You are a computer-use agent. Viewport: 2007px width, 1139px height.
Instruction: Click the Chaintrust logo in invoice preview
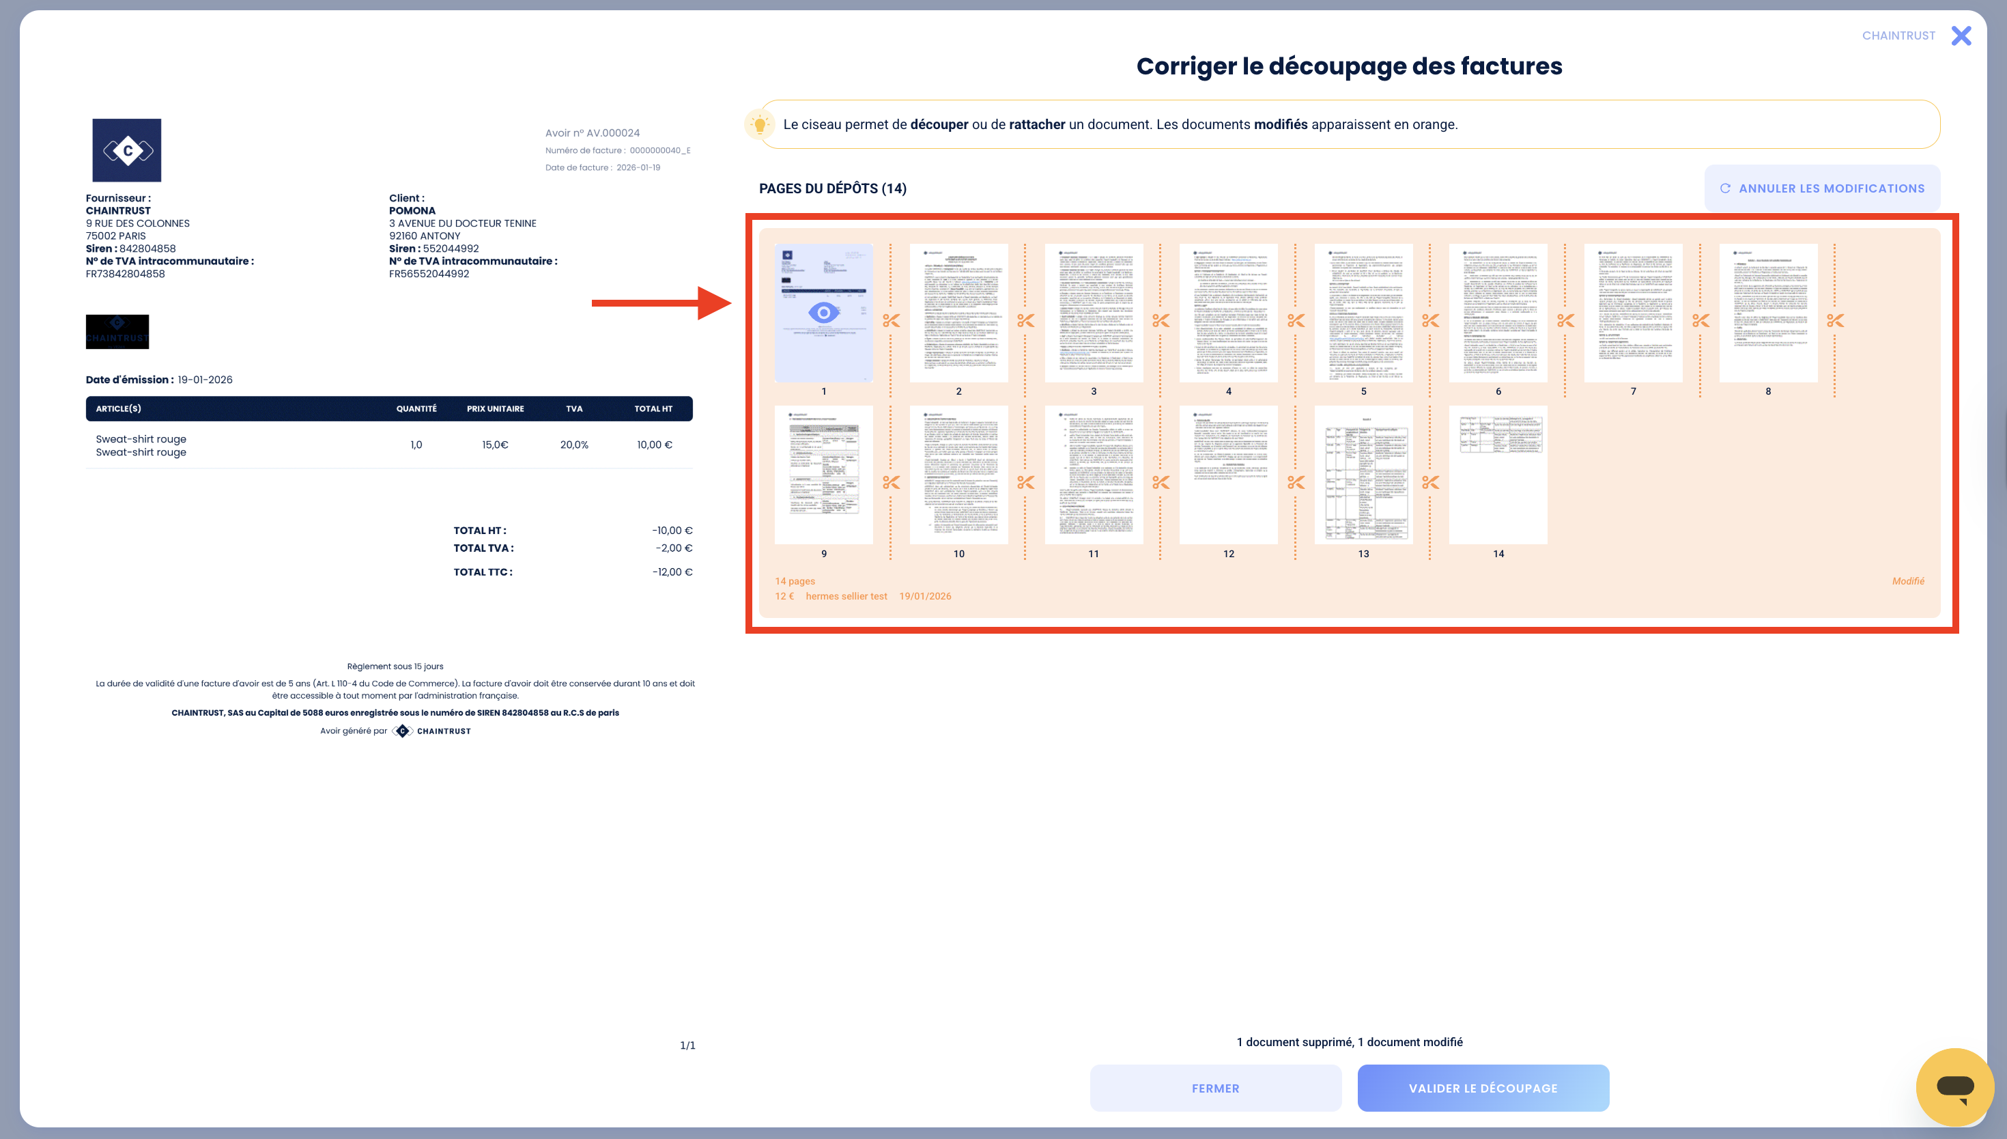(x=127, y=150)
